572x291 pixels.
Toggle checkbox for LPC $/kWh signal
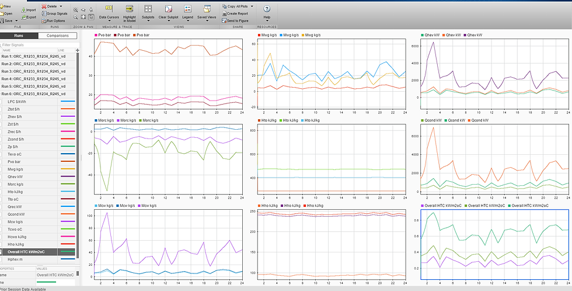coord(1,102)
